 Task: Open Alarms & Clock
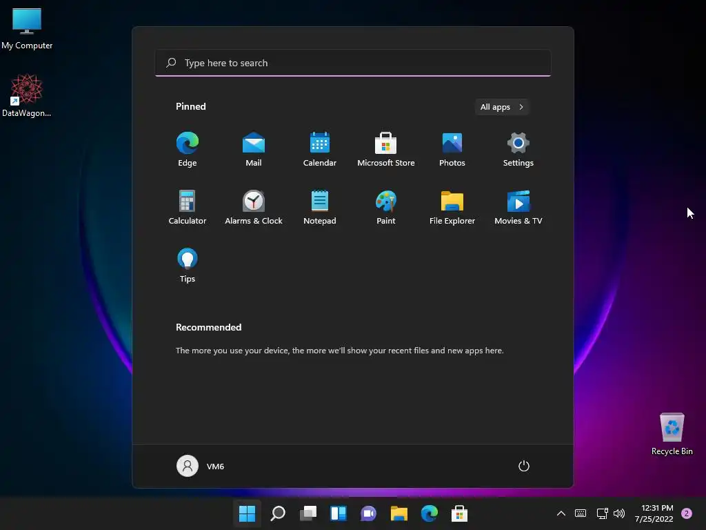pos(254,207)
